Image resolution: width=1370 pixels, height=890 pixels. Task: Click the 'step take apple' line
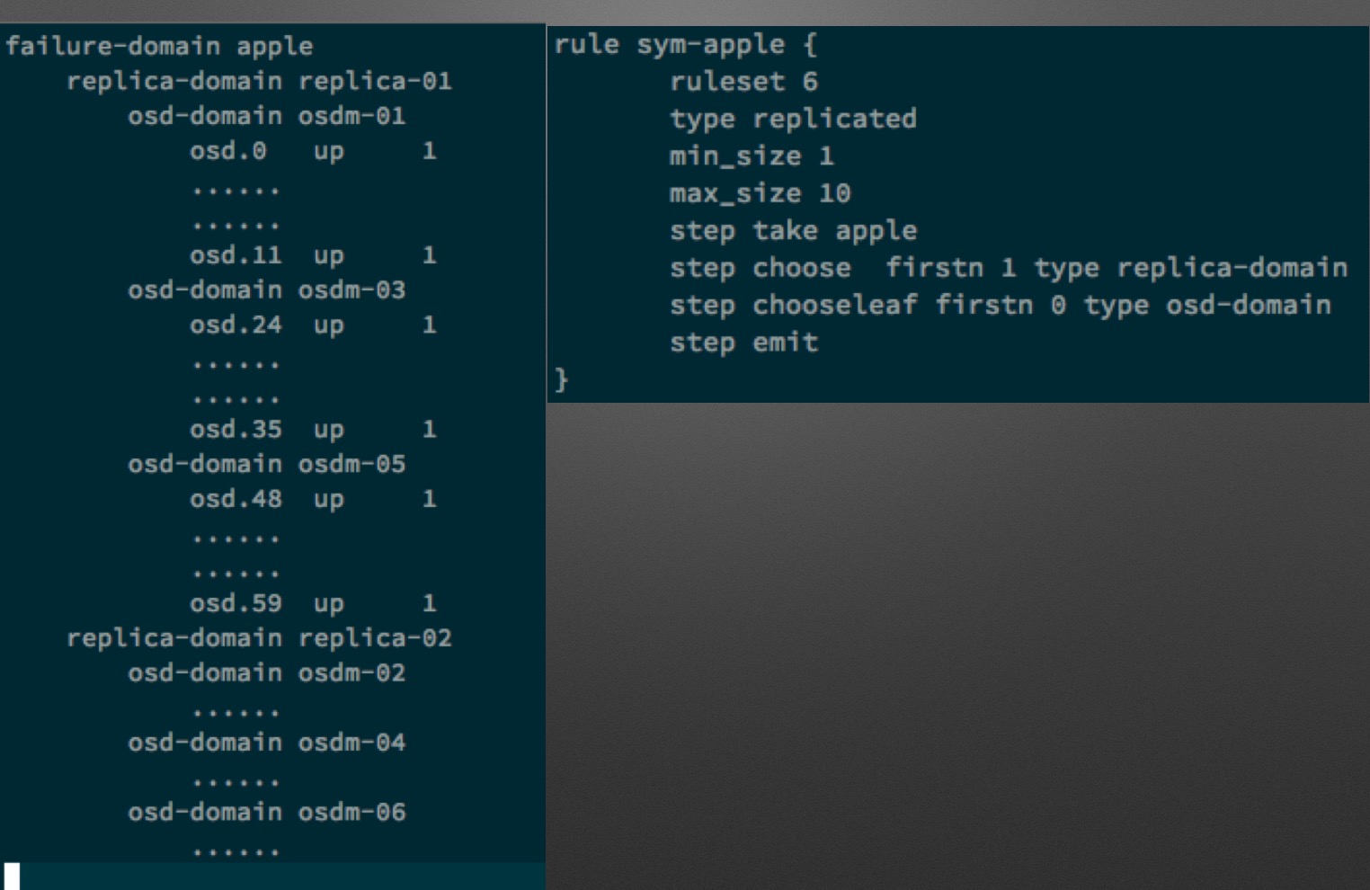pyautogui.click(x=793, y=231)
